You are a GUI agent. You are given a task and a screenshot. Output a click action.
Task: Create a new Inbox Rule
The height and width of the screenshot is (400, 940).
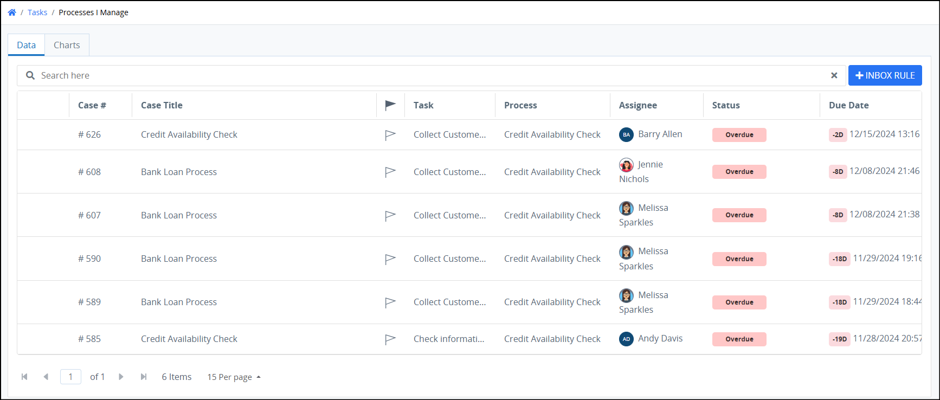885,75
